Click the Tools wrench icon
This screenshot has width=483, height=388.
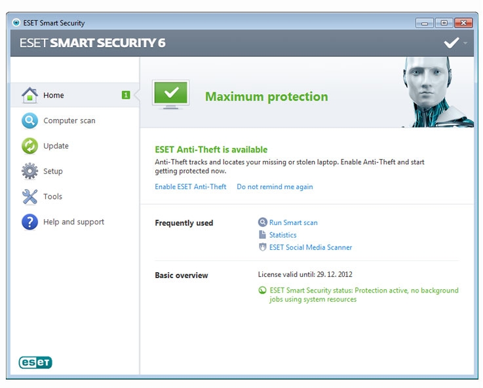tap(30, 196)
